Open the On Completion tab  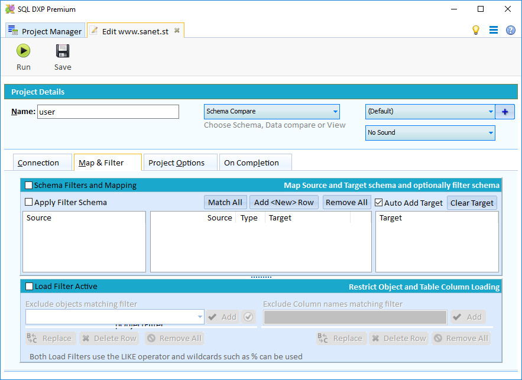tap(255, 162)
